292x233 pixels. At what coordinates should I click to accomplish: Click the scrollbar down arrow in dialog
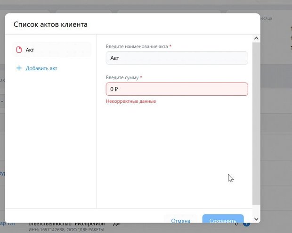pos(256,219)
